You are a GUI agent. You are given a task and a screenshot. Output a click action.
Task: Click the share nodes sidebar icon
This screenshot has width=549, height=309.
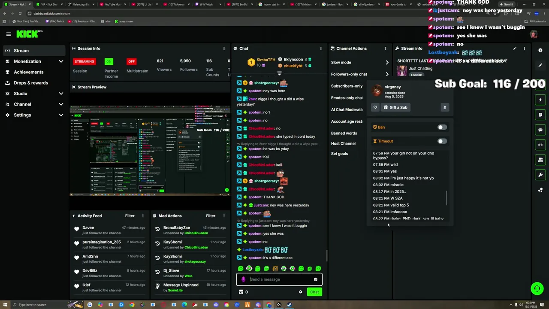[540, 190]
